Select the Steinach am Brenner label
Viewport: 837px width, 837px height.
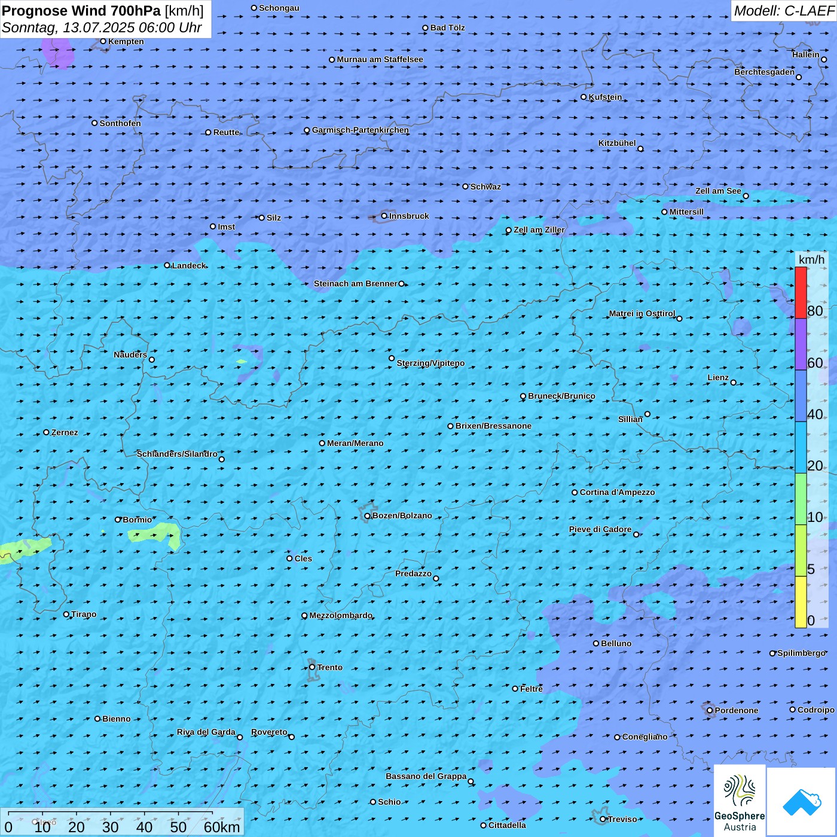356,283
